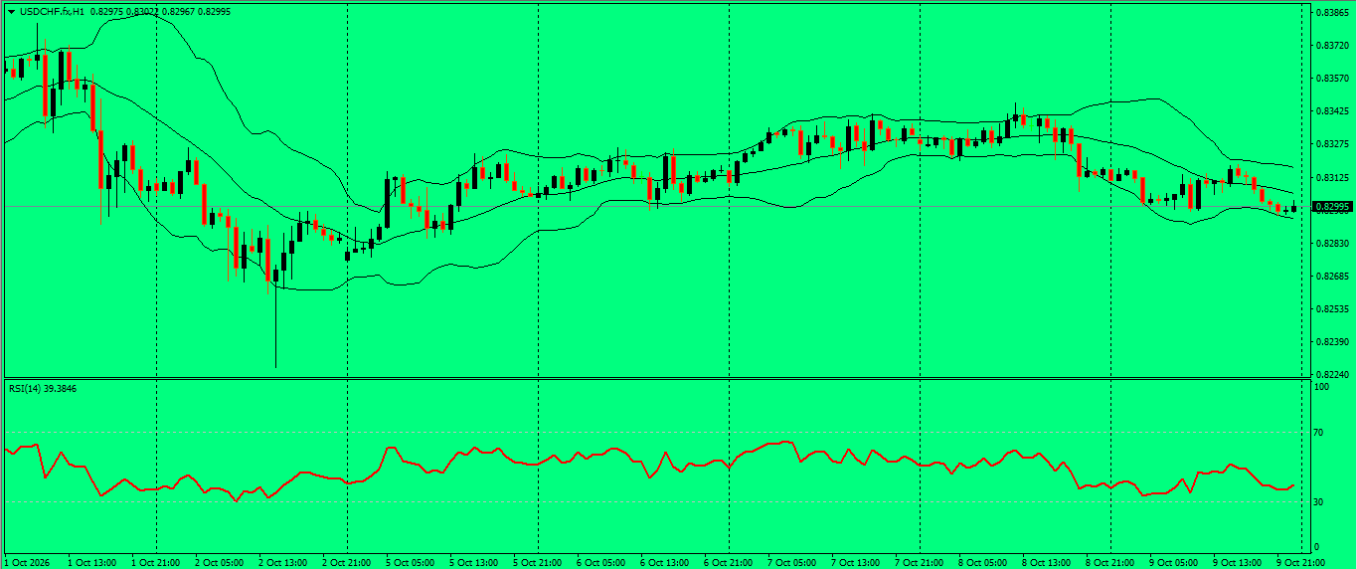Click the 0.83570 price axis label
The height and width of the screenshot is (569, 1357).
[x=1331, y=79]
